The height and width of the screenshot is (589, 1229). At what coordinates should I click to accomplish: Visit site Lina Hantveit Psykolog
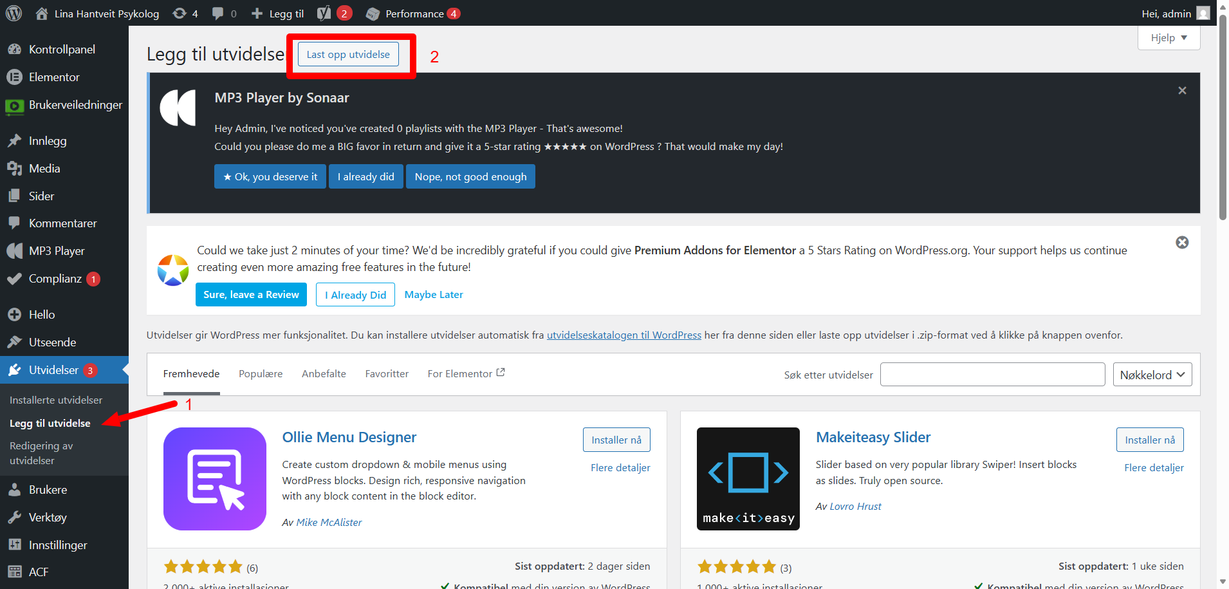97,14
